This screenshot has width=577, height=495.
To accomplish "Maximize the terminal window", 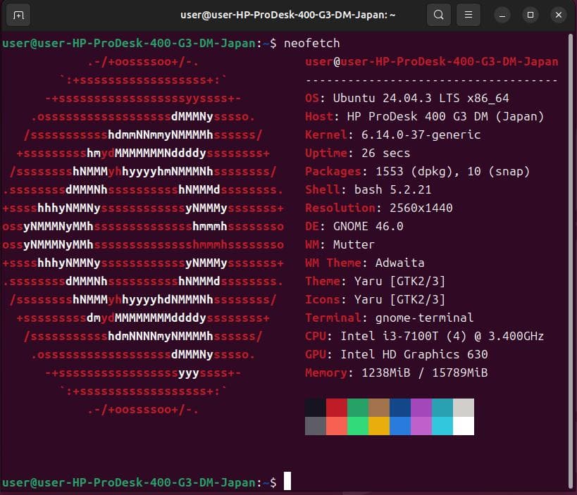I will pos(531,15).
